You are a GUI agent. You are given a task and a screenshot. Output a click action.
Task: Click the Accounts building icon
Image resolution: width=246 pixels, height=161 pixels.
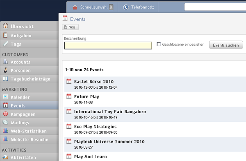[x=5, y=62]
